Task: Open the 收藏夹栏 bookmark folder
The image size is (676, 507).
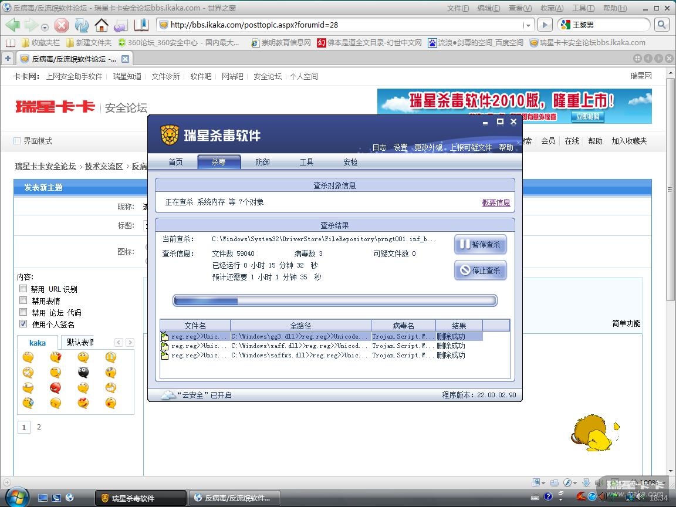Action: pyautogui.click(x=40, y=43)
